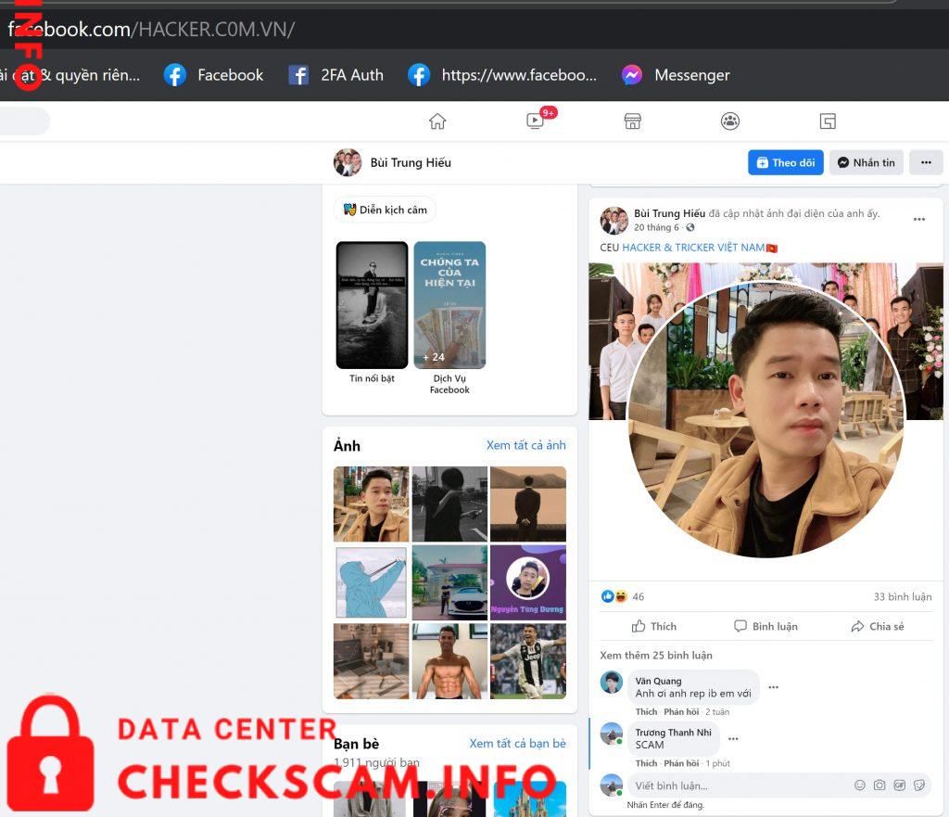
Task: Click the browser address bar URL
Action: click(151, 29)
